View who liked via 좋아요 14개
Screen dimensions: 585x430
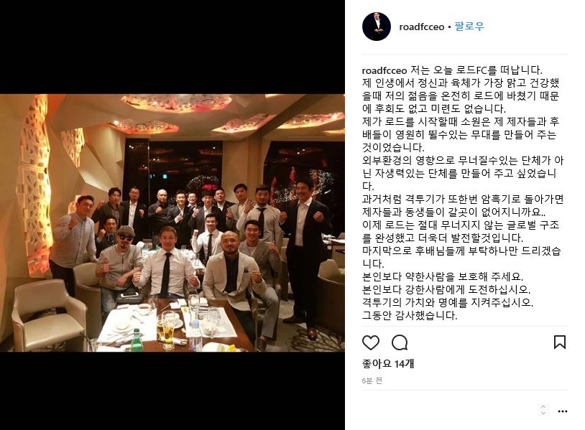click(388, 363)
